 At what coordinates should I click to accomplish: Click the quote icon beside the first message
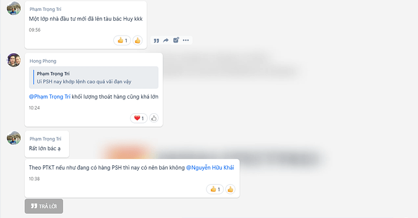click(x=156, y=41)
